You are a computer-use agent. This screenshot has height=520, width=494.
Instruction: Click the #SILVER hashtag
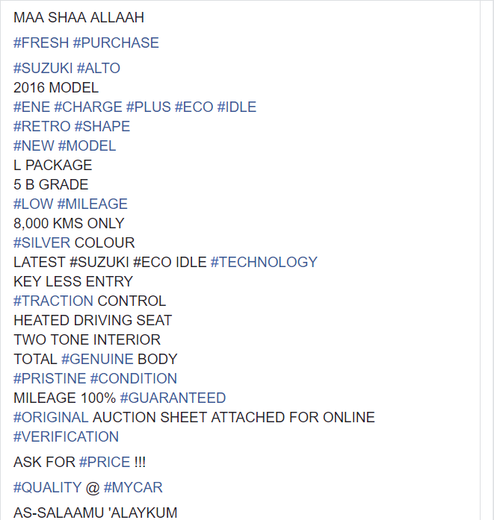pos(42,242)
